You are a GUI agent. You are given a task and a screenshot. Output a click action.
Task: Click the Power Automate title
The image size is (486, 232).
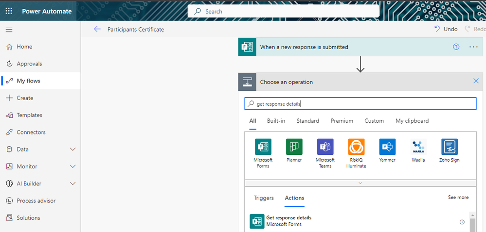coord(47,12)
